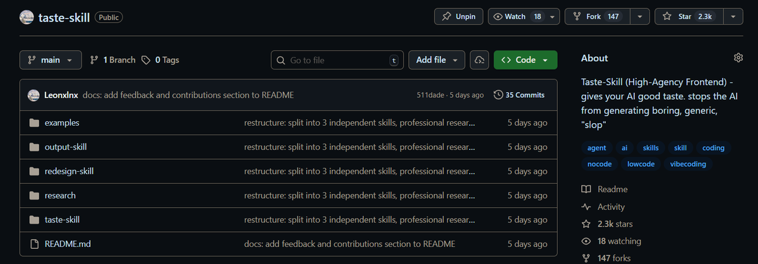Open the output-skill folder
This screenshot has height=264, width=758.
pyautogui.click(x=66, y=147)
